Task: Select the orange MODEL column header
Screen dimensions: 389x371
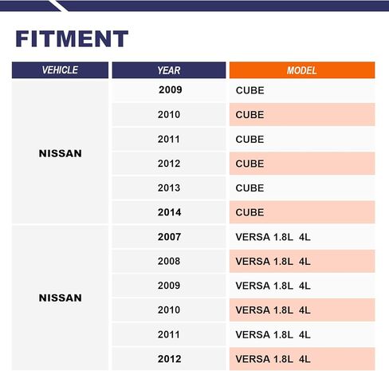Action: click(302, 70)
